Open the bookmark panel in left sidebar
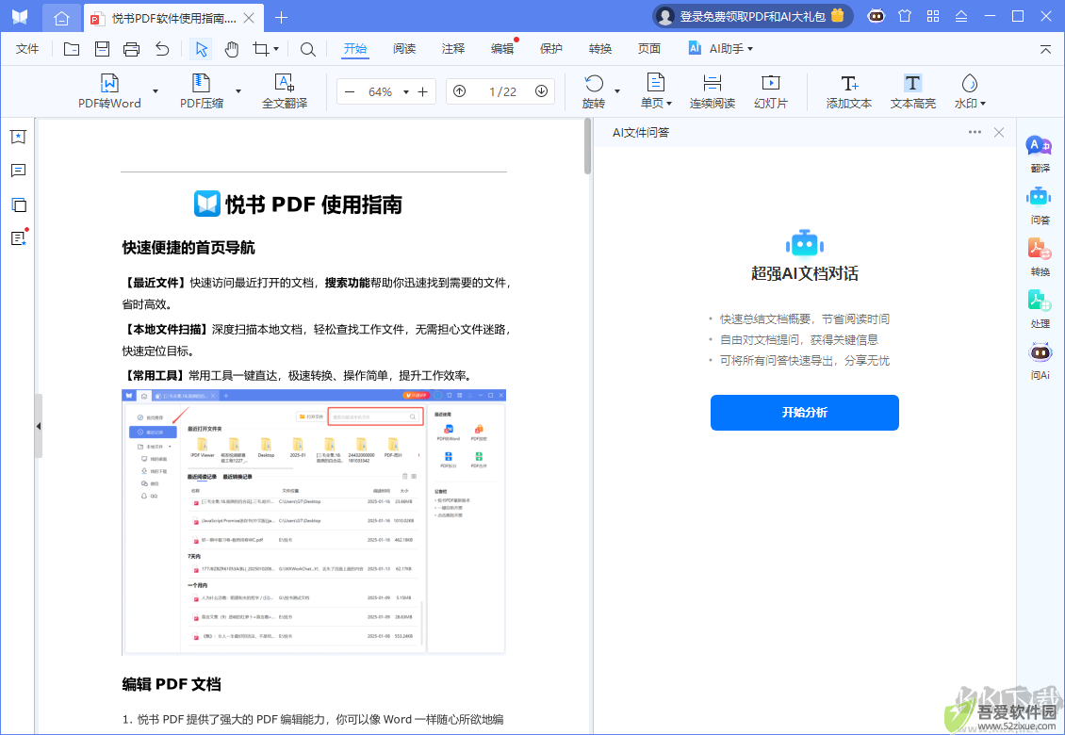Screen dimensions: 1065x735 pyautogui.click(x=18, y=138)
